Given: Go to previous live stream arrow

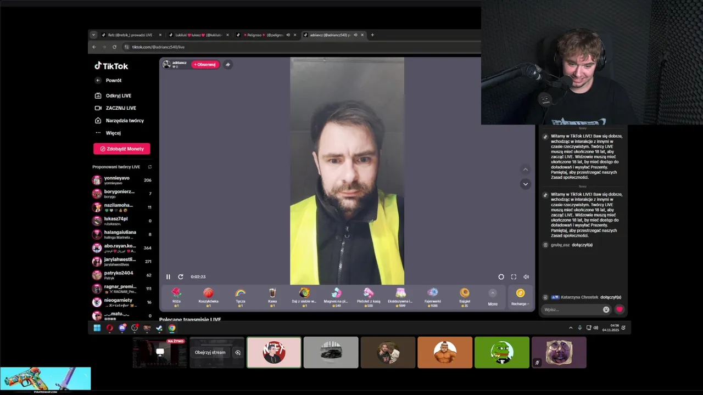Looking at the screenshot, I should [x=525, y=170].
